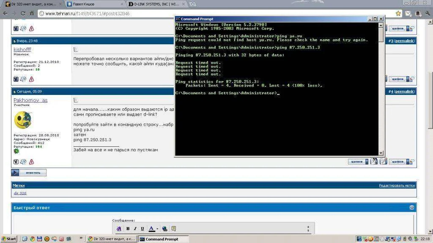The height and width of the screenshot is (243, 433).
Task: Insert link with globe icon in editor
Action: pos(165,229)
